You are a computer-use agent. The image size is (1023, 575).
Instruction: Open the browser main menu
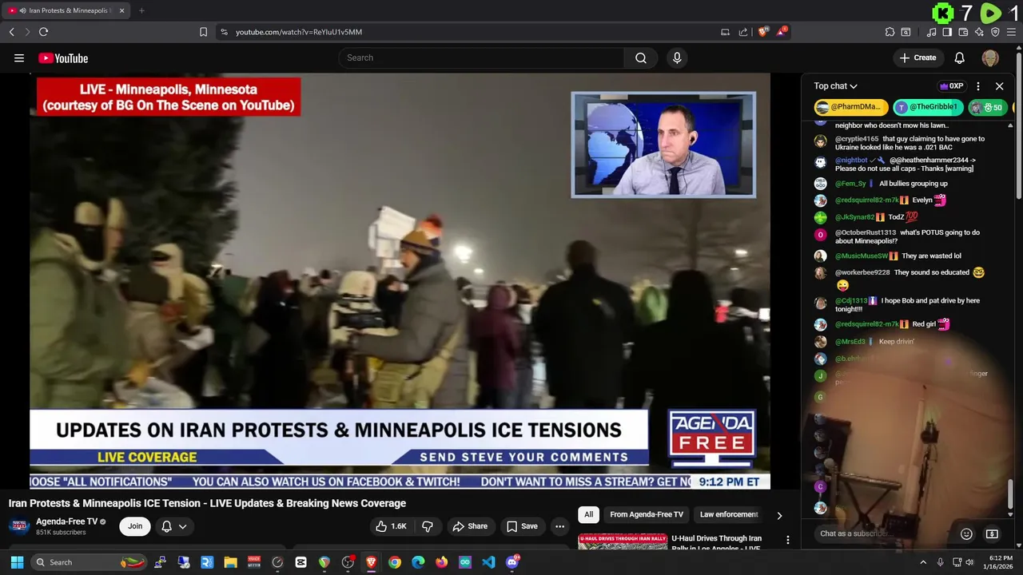point(1011,32)
